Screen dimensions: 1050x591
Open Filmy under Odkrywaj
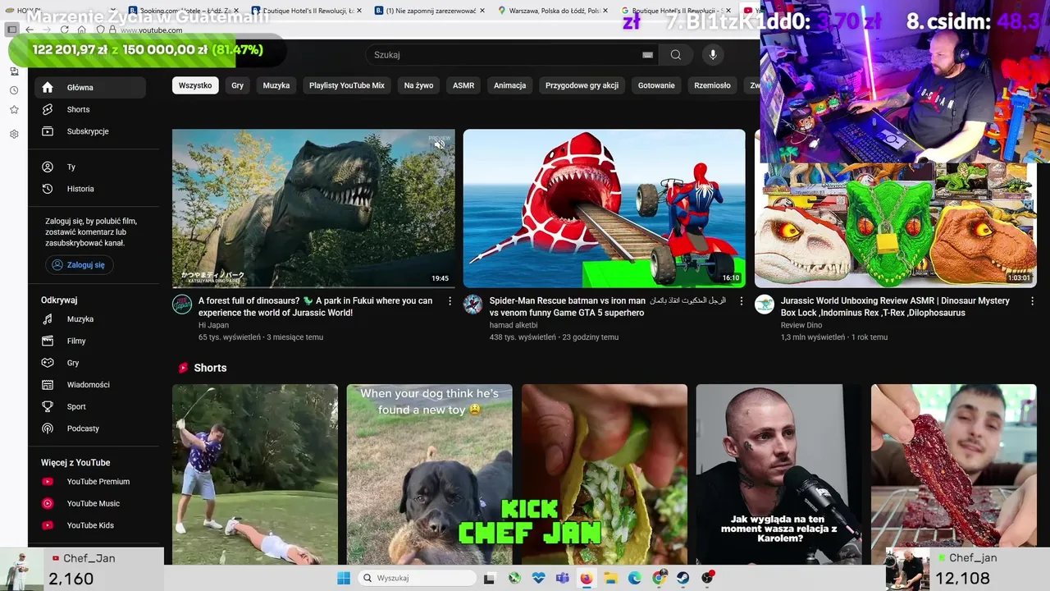click(x=90, y=341)
